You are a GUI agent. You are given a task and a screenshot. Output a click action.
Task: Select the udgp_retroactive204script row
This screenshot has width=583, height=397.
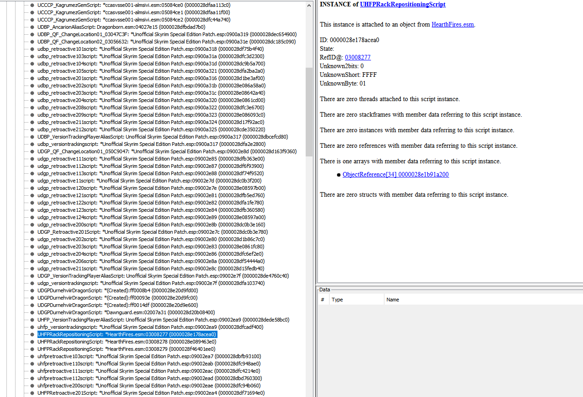[x=151, y=254]
